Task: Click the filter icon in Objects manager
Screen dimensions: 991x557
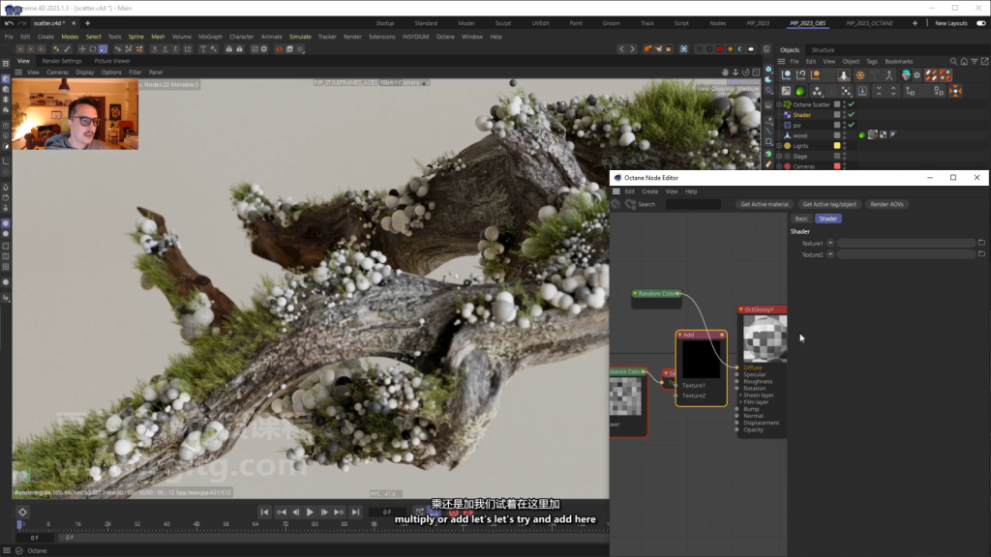Action: point(974,61)
